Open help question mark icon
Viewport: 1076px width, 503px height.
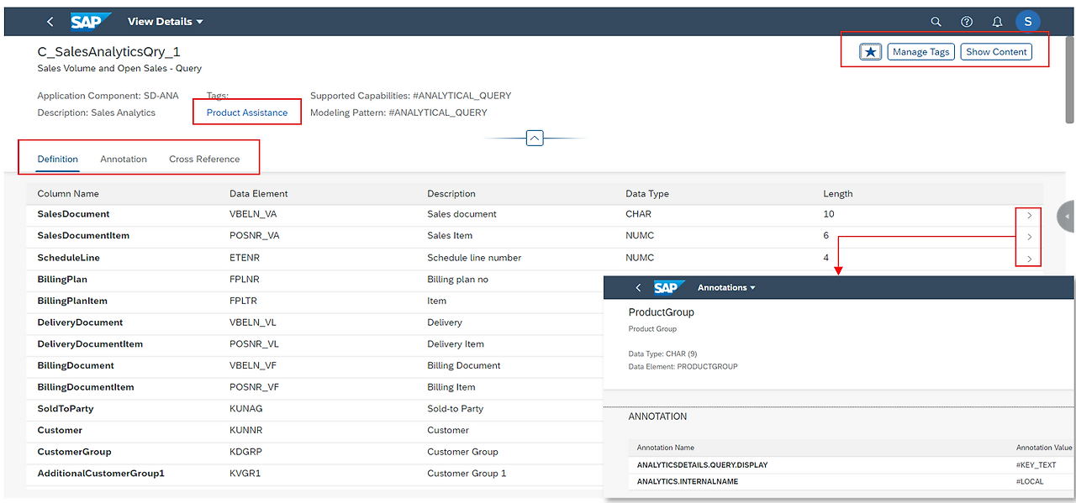point(967,22)
